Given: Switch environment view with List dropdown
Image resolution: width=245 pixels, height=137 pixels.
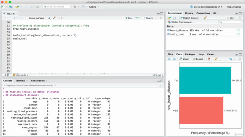Looking at the screenshot, I should point(231,18).
